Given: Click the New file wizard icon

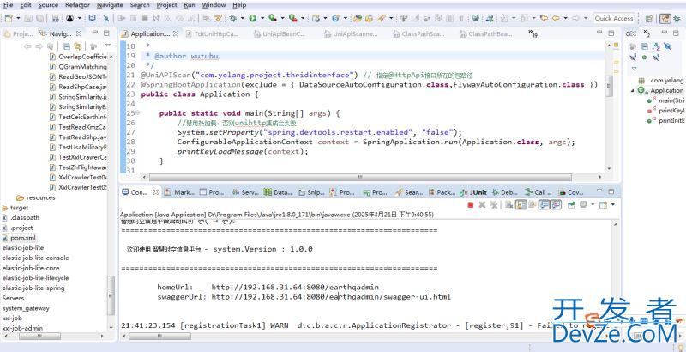Looking at the screenshot, I should [x=9, y=18].
